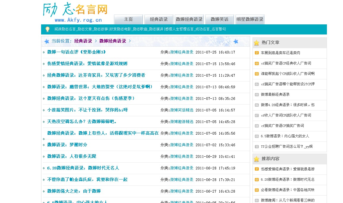Image resolution: width=343 pixels, height=203 pixels.
Task: Click the 10 badge beside YY公会招聘广告词
Action: coord(257,147)
